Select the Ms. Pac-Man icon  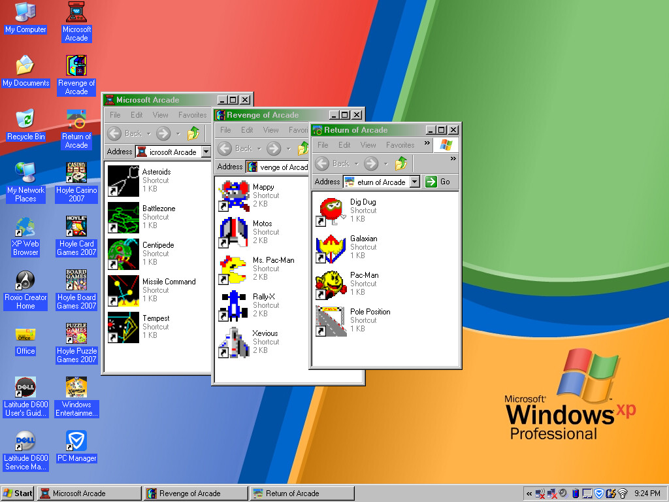234,269
